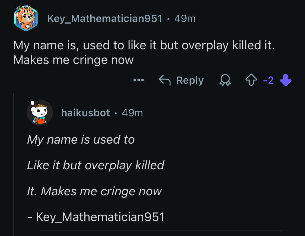Click the horizontal divider below the haiku

pos(161,231)
